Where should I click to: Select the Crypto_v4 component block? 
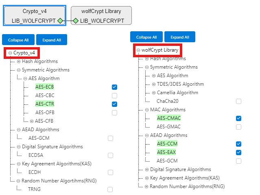point(34,12)
